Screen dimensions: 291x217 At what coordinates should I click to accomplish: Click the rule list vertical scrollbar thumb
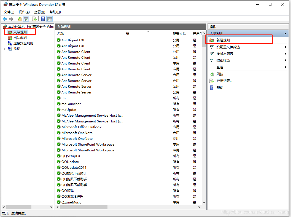pyautogui.click(x=204, y=42)
